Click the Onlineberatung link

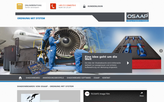click(x=33, y=5)
